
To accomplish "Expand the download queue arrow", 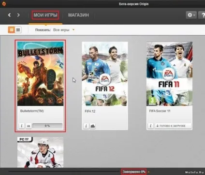I will (148, 172).
